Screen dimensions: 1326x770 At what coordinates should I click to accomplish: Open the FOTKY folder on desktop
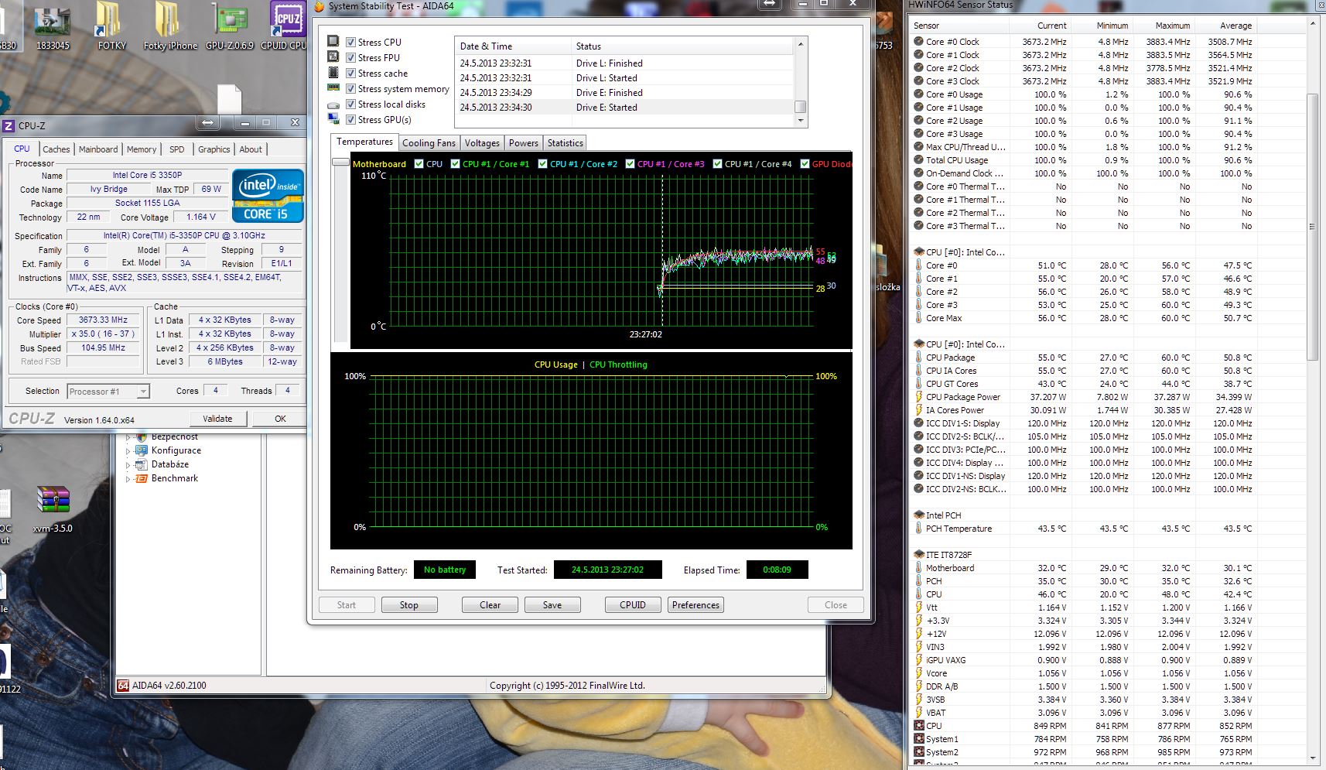click(110, 19)
